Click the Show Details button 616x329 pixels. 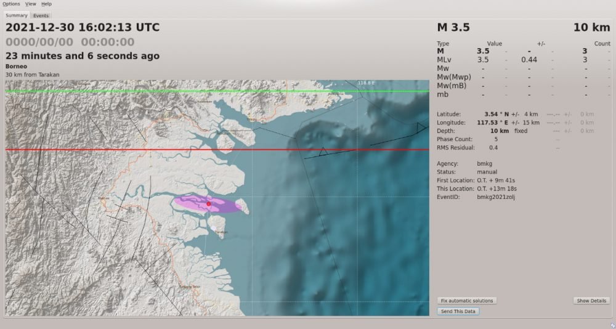point(591,301)
